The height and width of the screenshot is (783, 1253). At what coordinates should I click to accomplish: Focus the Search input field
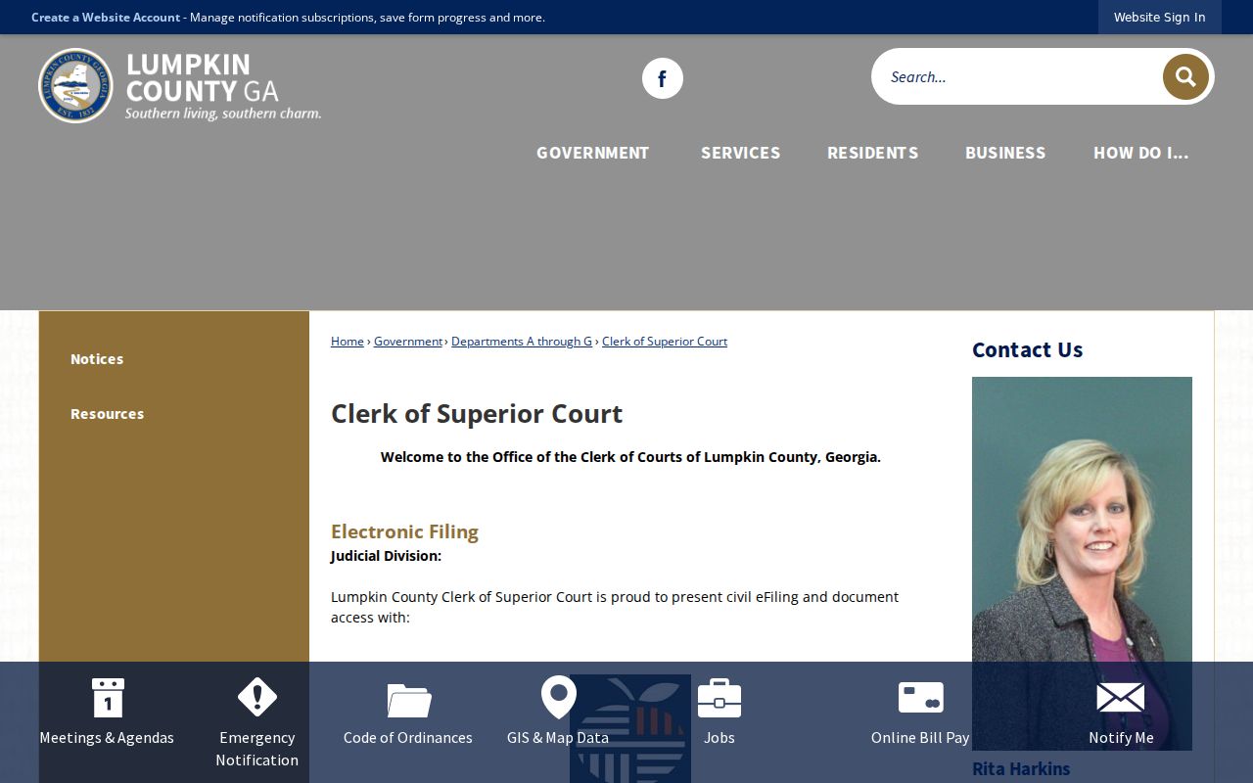coord(1018,76)
